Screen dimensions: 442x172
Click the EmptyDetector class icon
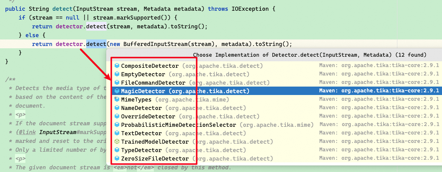click(117, 74)
